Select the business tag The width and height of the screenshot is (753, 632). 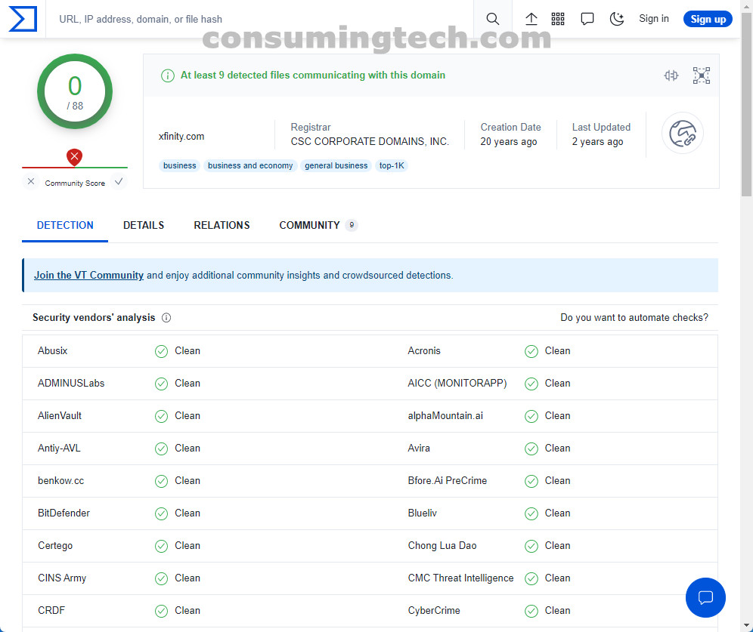click(180, 165)
